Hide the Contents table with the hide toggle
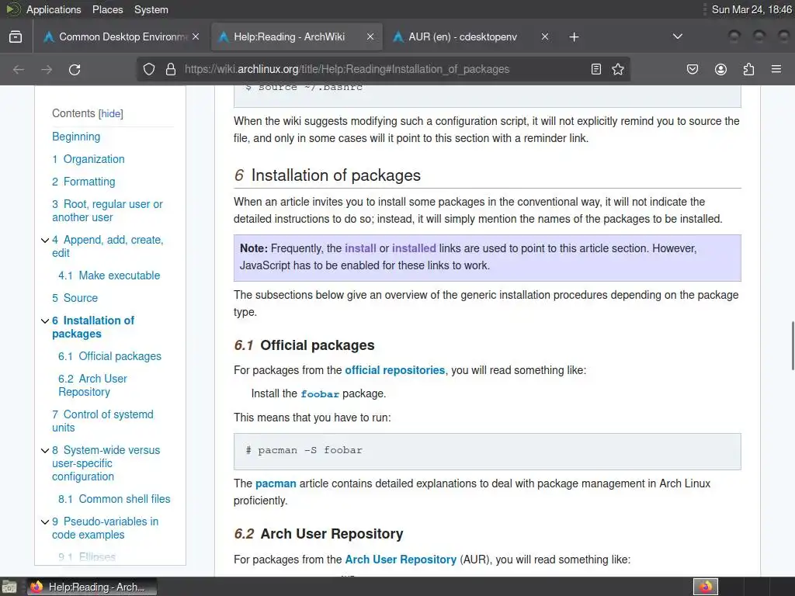 click(111, 114)
